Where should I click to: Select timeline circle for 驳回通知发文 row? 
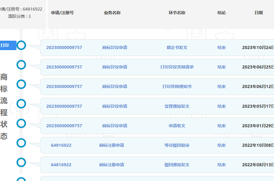click(21, 163)
